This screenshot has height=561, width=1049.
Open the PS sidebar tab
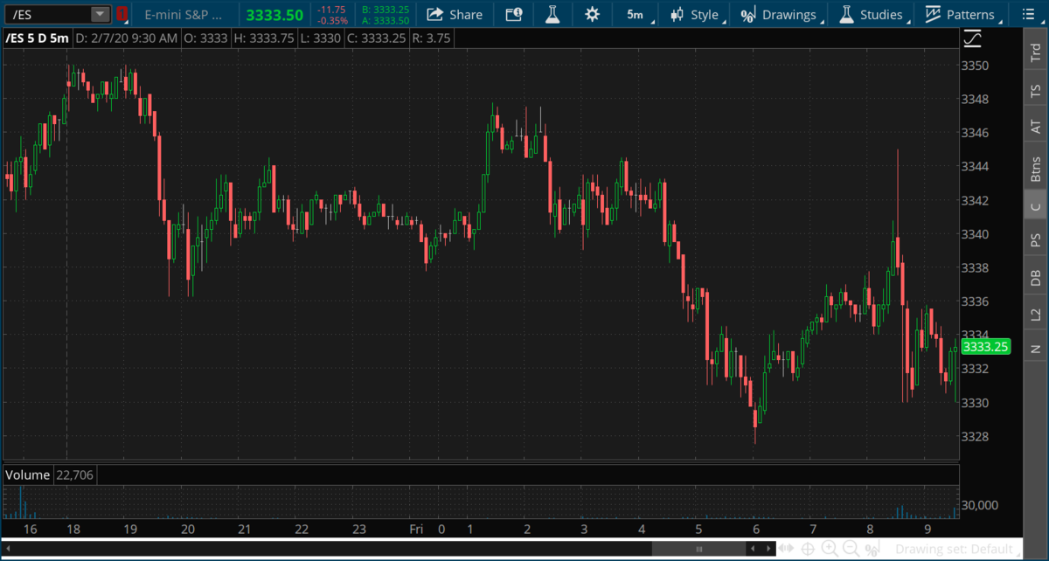coord(1036,239)
